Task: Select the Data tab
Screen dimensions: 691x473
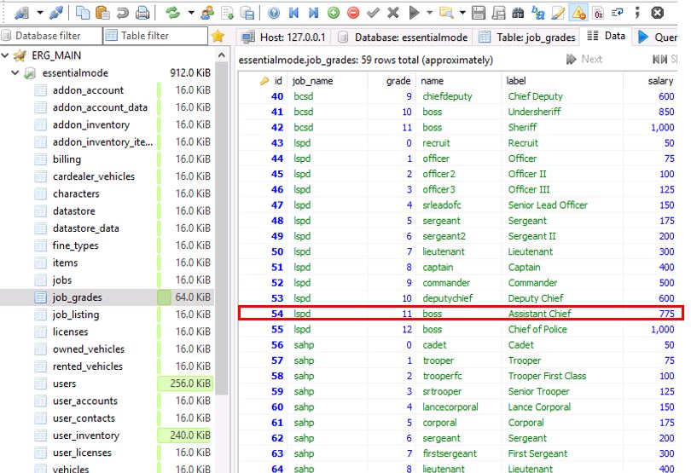Action: coord(606,36)
